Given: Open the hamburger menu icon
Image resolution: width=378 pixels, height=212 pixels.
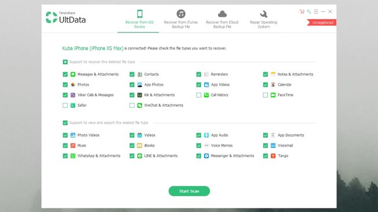Looking at the screenshot, I should (x=316, y=12).
